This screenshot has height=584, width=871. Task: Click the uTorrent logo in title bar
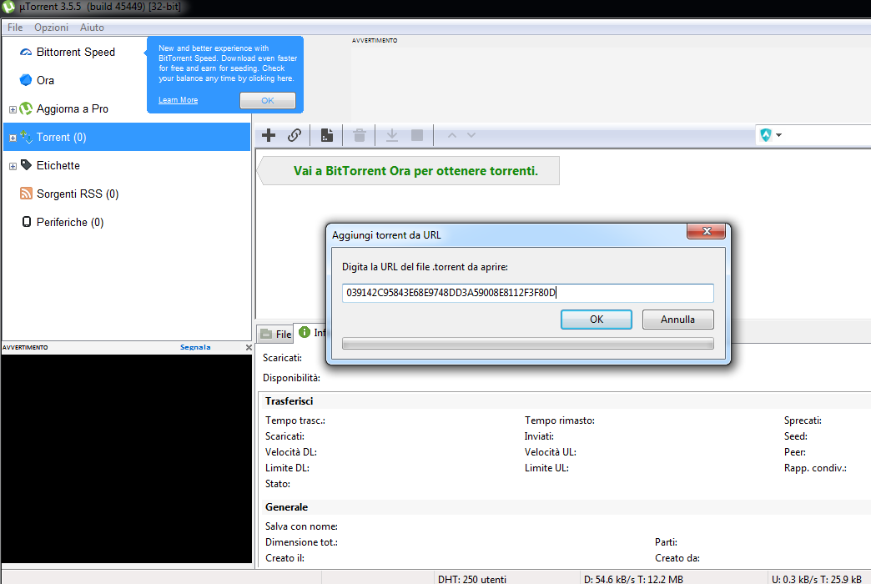coord(8,8)
